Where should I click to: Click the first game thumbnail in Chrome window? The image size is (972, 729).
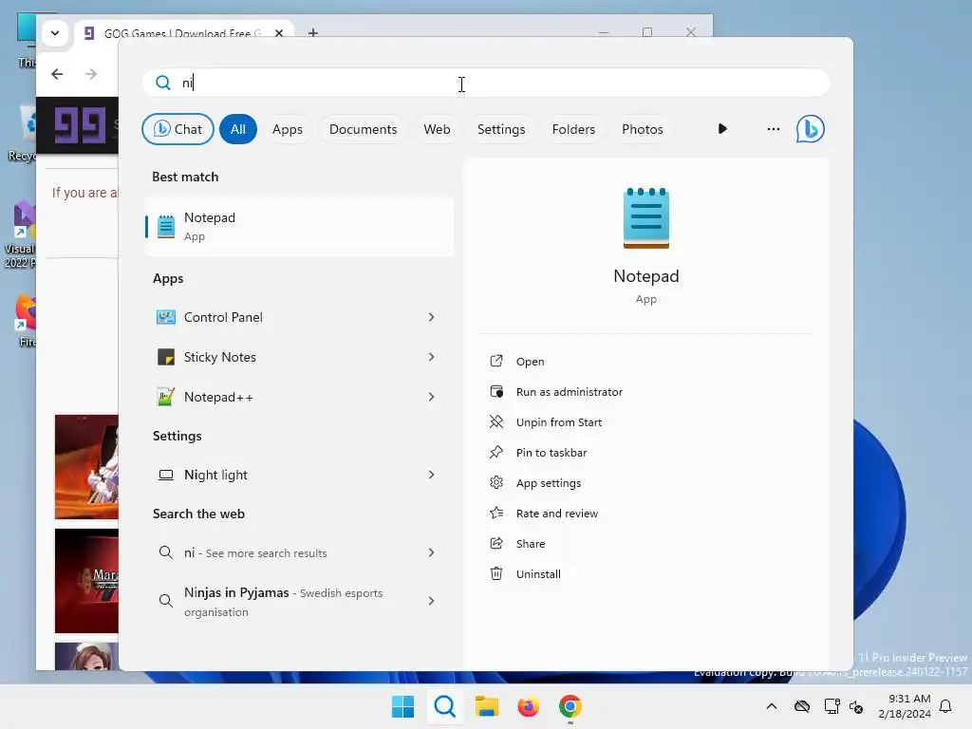pyautogui.click(x=86, y=467)
